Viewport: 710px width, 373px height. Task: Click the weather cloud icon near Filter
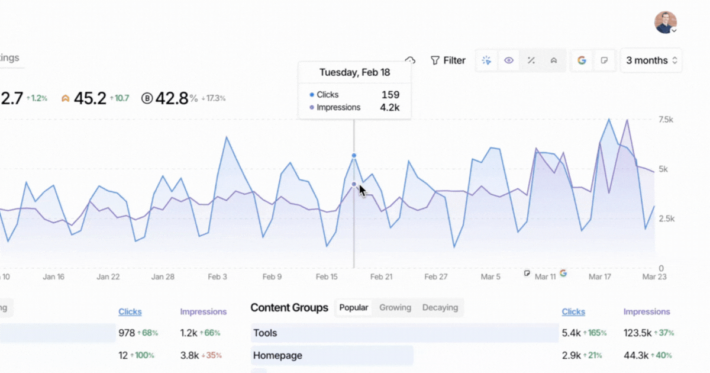[410, 60]
